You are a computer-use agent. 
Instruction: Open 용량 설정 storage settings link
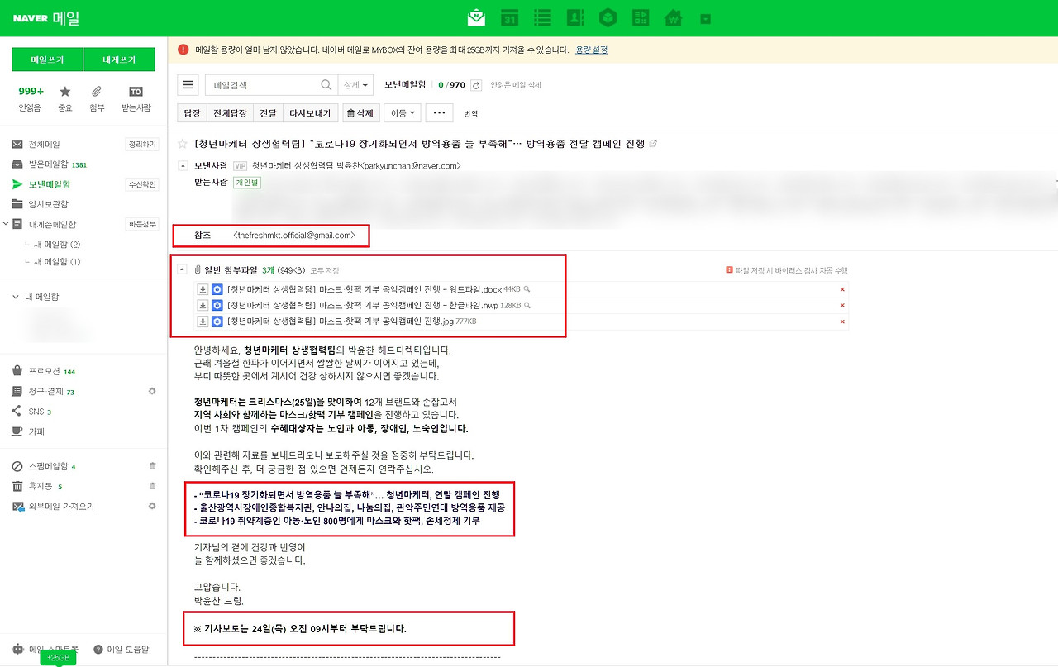590,50
